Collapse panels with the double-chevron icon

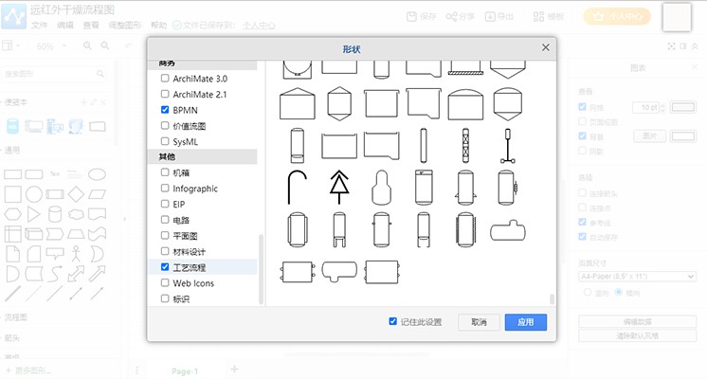[695, 46]
